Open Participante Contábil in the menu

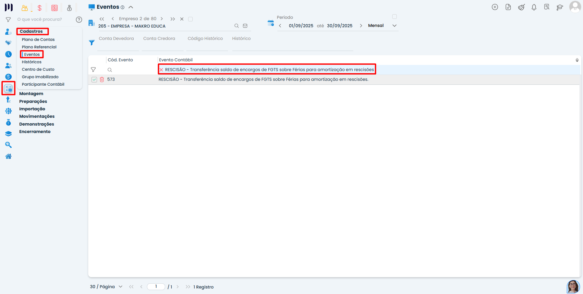point(43,84)
